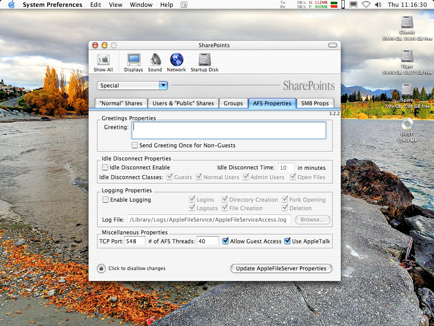Click Update AppleFileServer Properties button

tap(281, 268)
